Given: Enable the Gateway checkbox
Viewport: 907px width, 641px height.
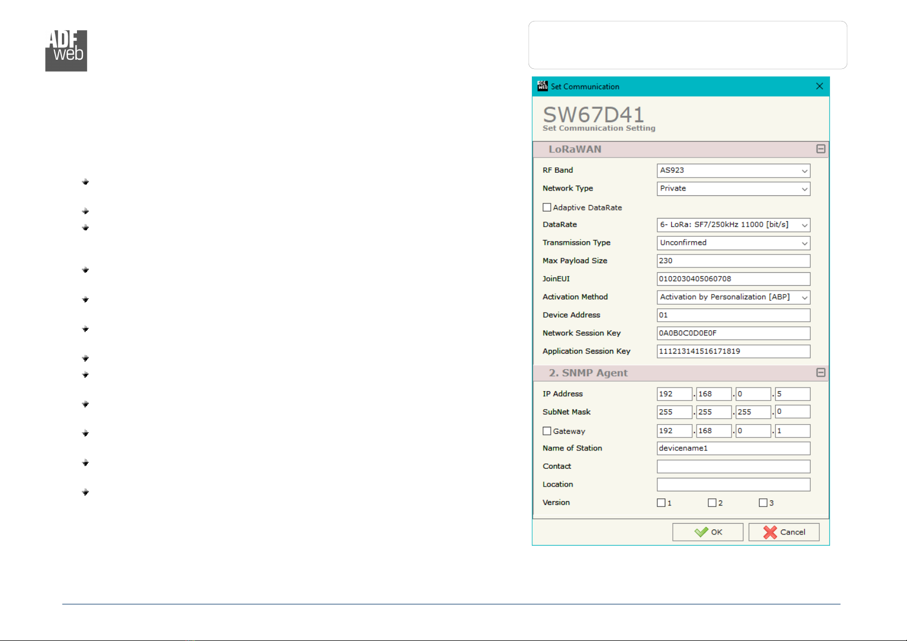Looking at the screenshot, I should [x=547, y=431].
